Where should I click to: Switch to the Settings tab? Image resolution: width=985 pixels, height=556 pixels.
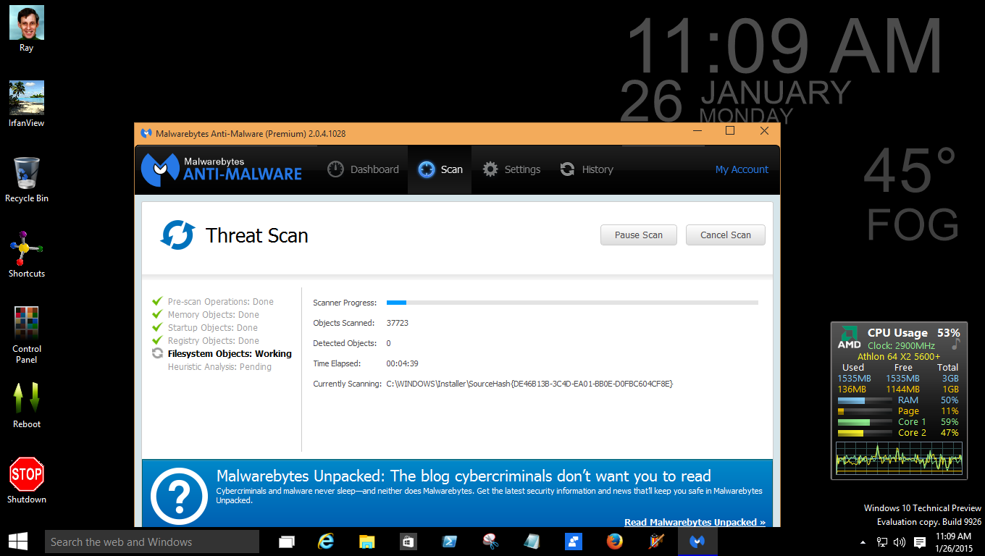[x=511, y=169]
